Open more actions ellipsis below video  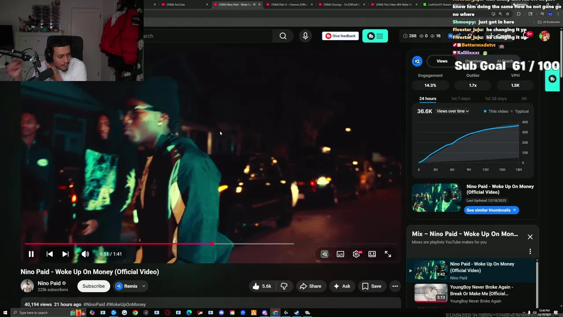[395, 286]
